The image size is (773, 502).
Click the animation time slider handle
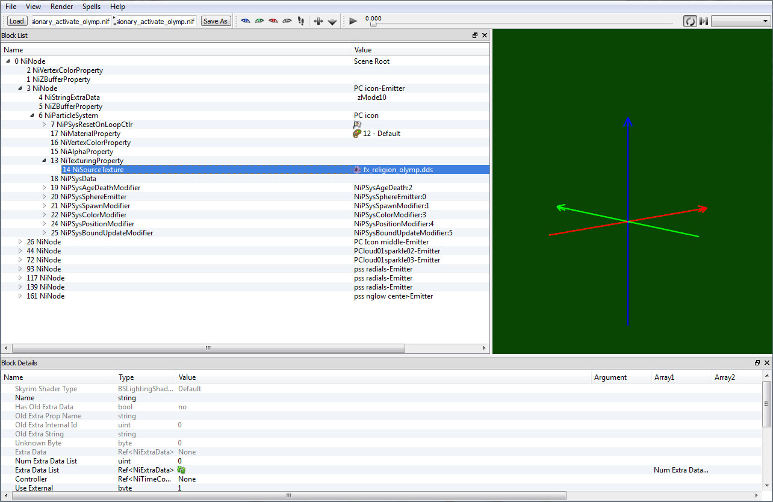pos(373,25)
